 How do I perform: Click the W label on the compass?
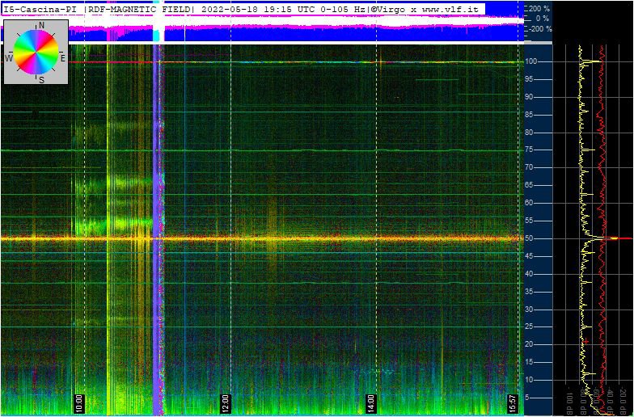pos(9,59)
